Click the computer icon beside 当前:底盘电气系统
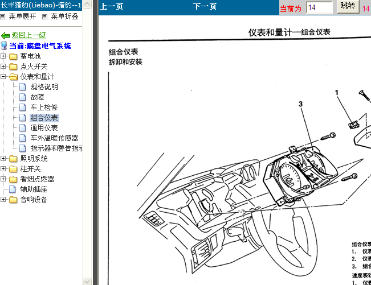Image resolution: width=371 pixels, height=285 pixels. (4, 46)
